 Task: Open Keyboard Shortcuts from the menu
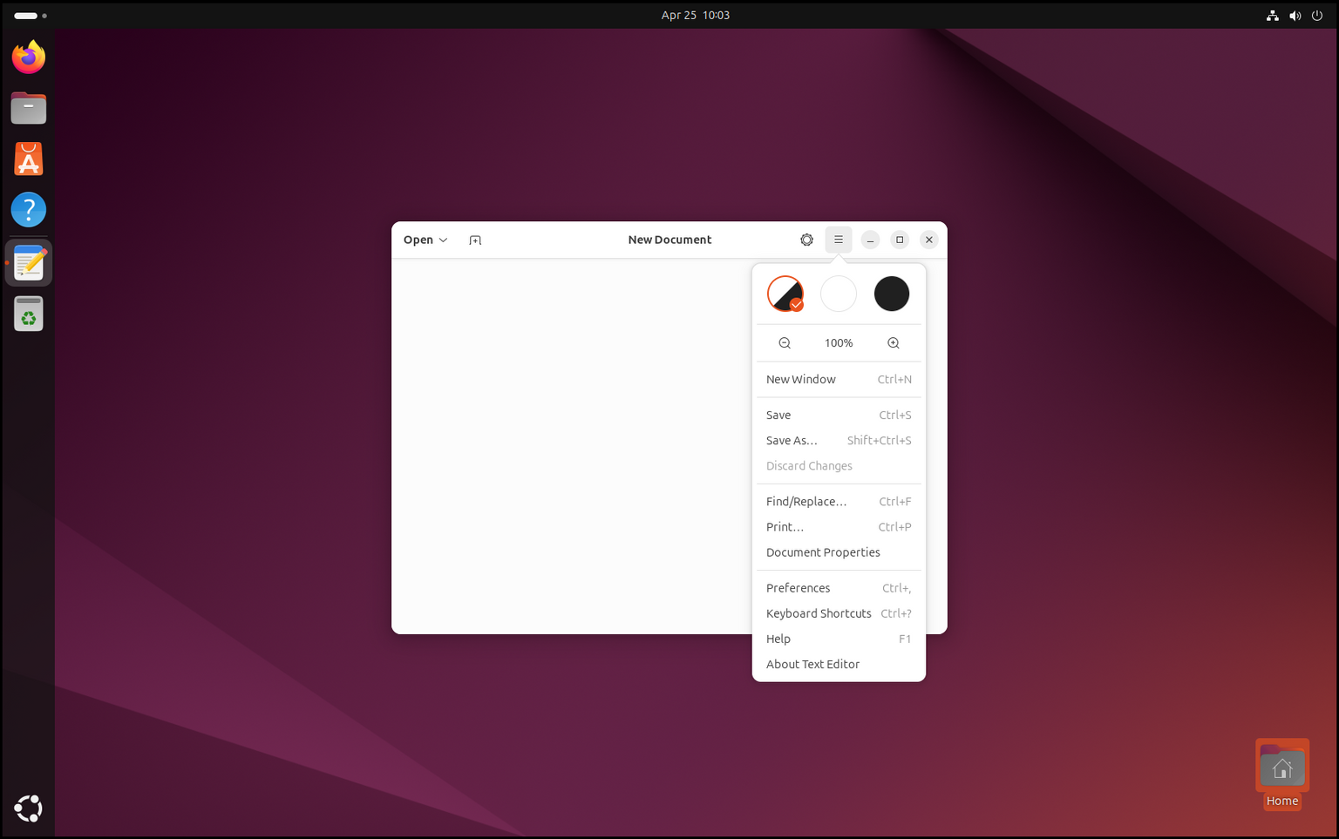coord(818,612)
